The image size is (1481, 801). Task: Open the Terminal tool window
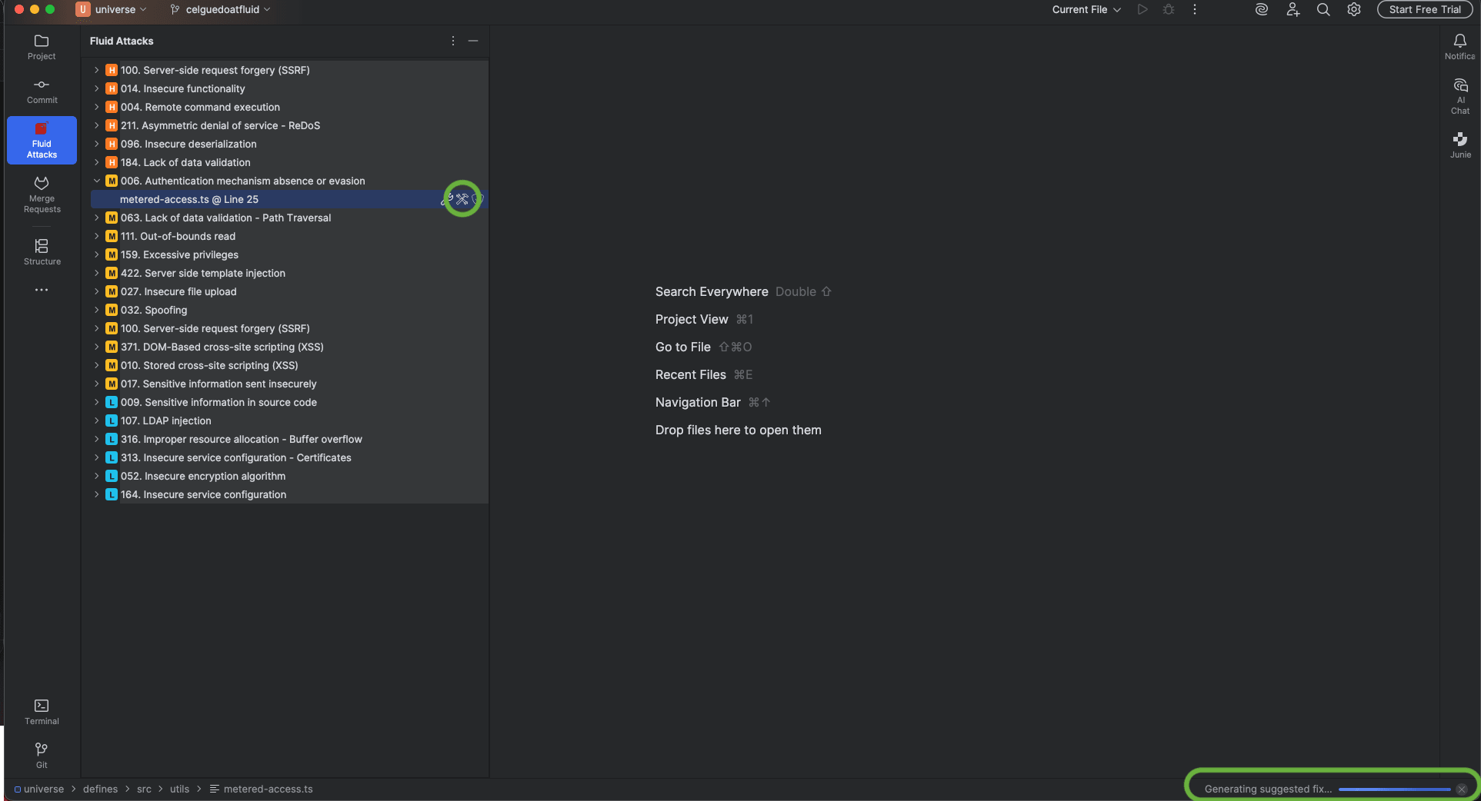click(x=42, y=712)
